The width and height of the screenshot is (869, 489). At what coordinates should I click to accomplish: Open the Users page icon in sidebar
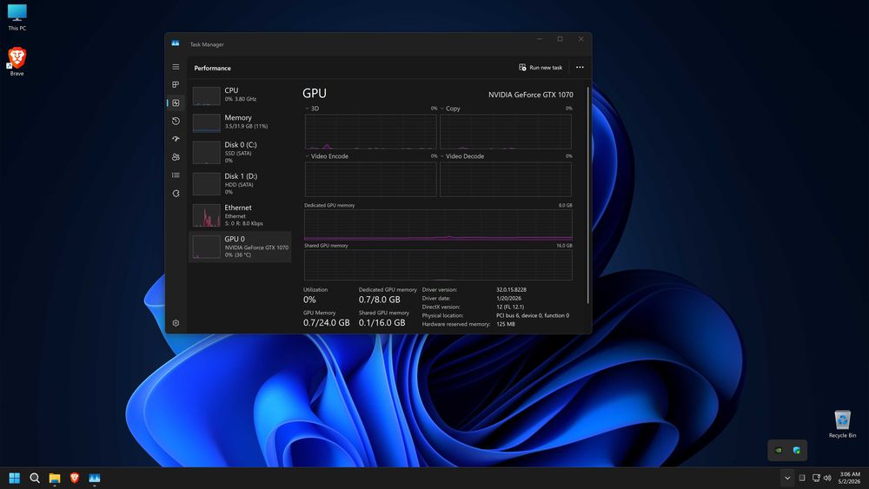[176, 157]
